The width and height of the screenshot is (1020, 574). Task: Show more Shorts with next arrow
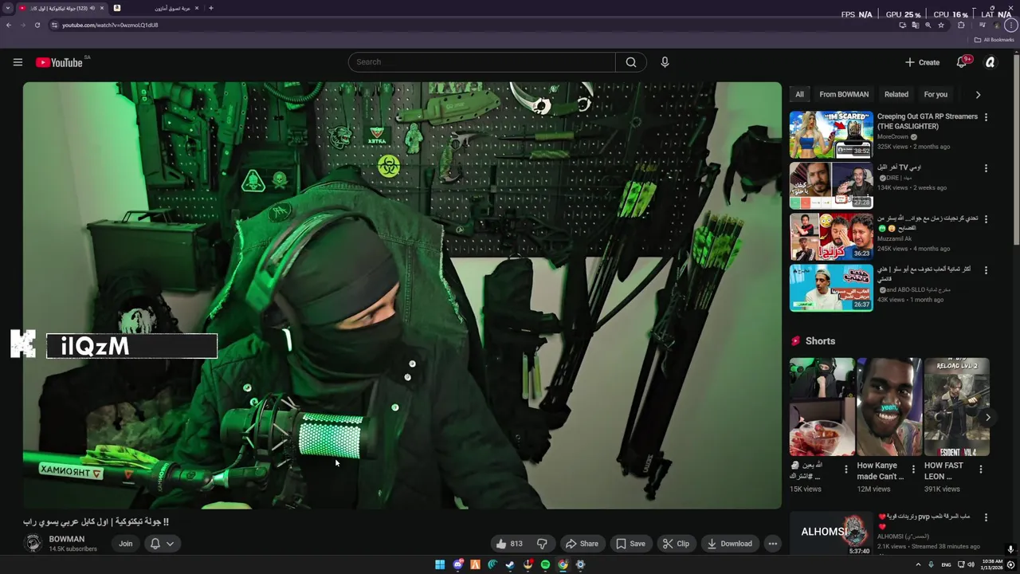988,417
